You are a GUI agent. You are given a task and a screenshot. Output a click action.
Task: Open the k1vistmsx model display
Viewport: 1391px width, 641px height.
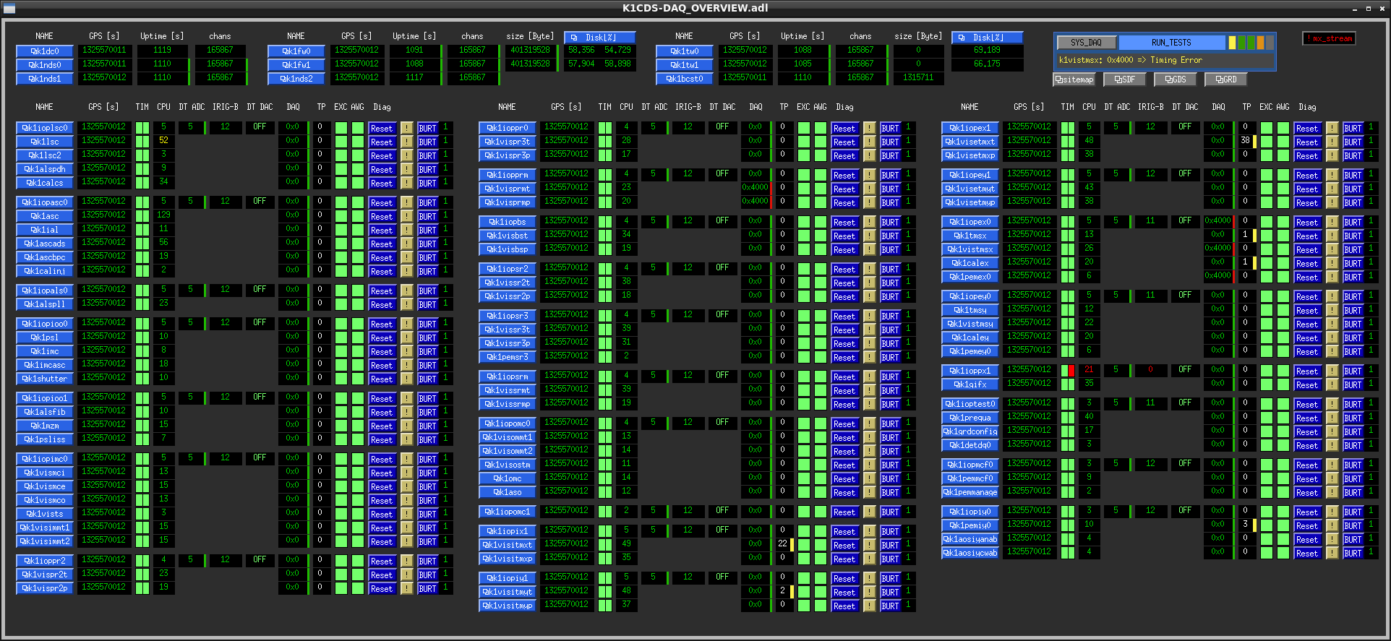[x=970, y=249]
